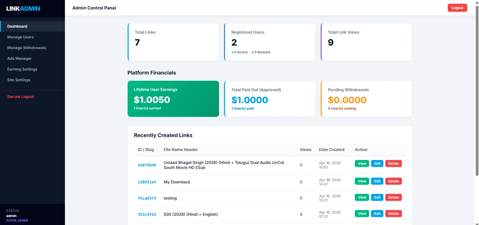The height and width of the screenshot is (225, 479).
Task: Open Site Settings from sidebar
Action: point(19,80)
